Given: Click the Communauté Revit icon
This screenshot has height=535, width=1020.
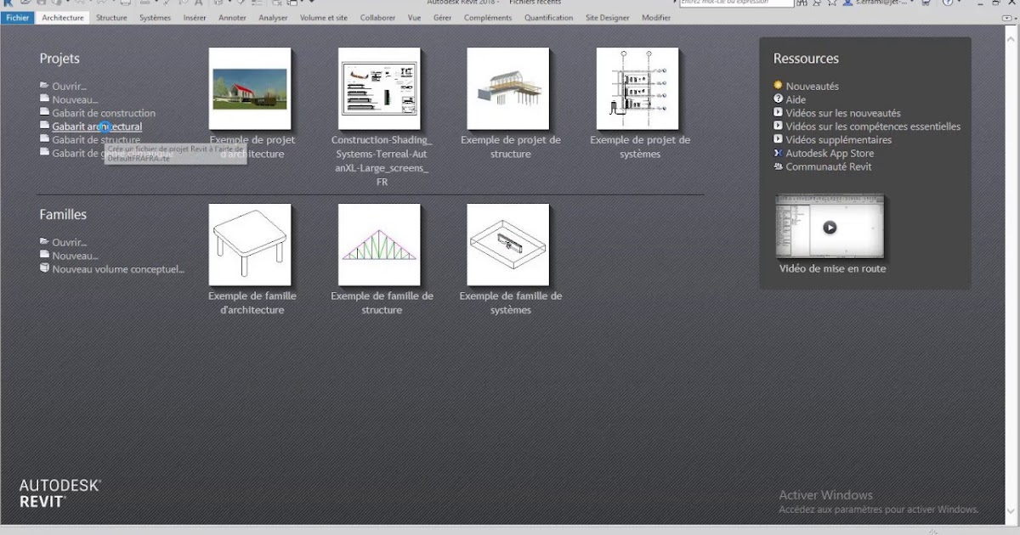Looking at the screenshot, I should pos(779,166).
